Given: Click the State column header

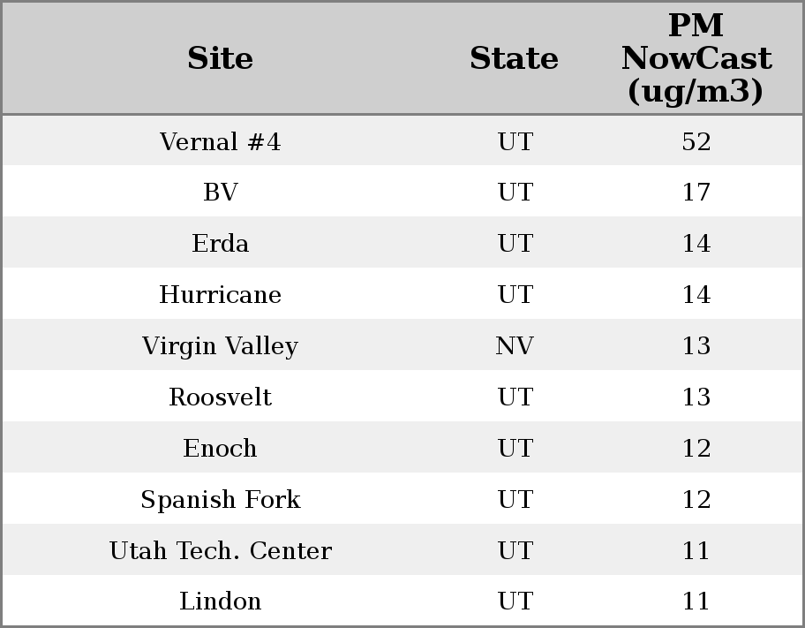Looking at the screenshot, I should (x=514, y=58).
